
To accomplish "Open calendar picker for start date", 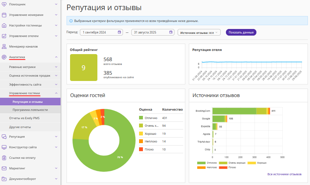I will tap(119, 32).
